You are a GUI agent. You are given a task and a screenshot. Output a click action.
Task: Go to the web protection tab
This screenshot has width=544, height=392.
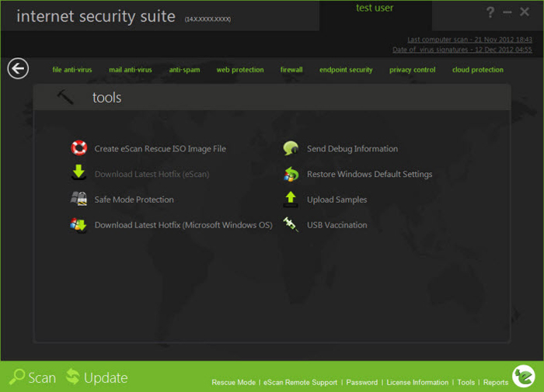pyautogui.click(x=240, y=70)
